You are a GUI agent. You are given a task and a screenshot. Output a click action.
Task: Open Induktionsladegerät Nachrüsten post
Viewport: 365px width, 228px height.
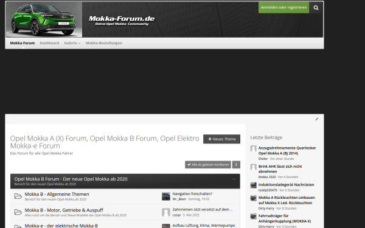[x=286, y=185]
